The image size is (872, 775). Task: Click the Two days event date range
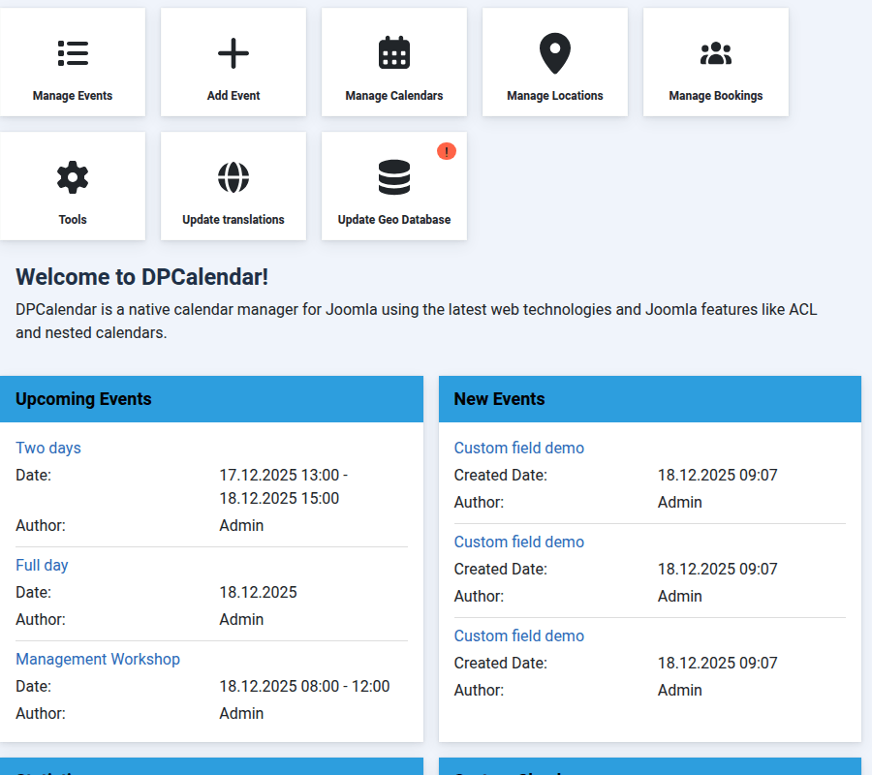(283, 486)
